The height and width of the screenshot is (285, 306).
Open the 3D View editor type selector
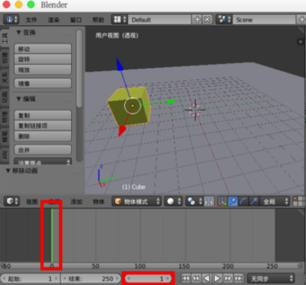tap(12, 201)
